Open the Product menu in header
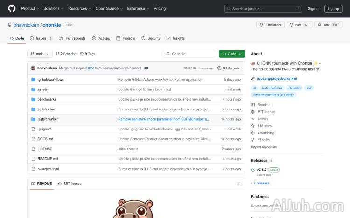The image size is (350, 218). coord(30,8)
